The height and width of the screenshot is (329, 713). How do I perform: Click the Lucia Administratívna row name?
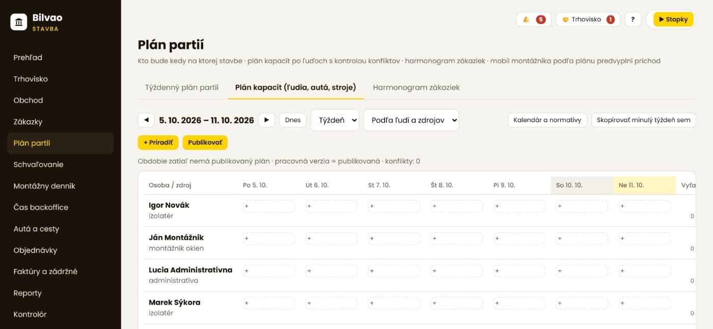(190, 270)
